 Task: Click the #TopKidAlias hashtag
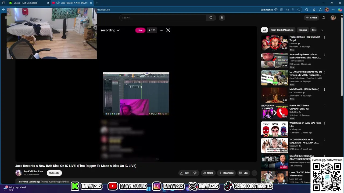coord(62,182)
